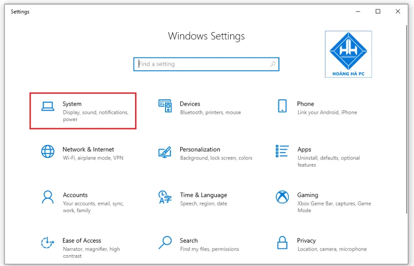This screenshot has width=414, height=266.
Task: Click the magnifier icon in search box
Action: 273,64
